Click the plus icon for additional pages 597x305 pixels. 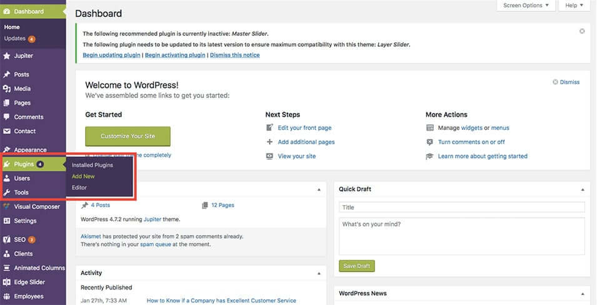[x=269, y=142]
